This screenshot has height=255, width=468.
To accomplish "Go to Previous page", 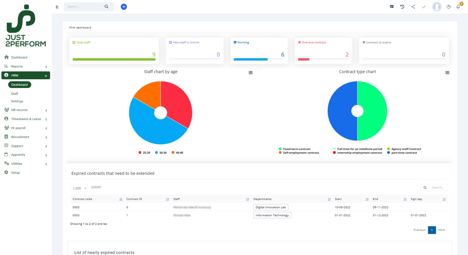I will [x=419, y=230].
